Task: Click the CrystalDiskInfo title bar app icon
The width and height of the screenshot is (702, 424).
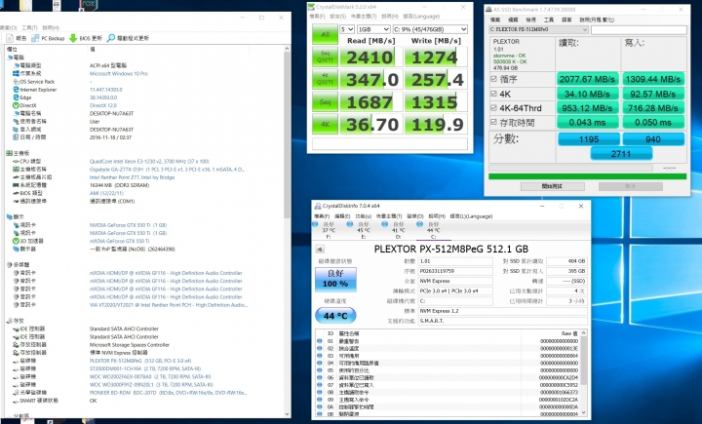Action: click(x=318, y=206)
